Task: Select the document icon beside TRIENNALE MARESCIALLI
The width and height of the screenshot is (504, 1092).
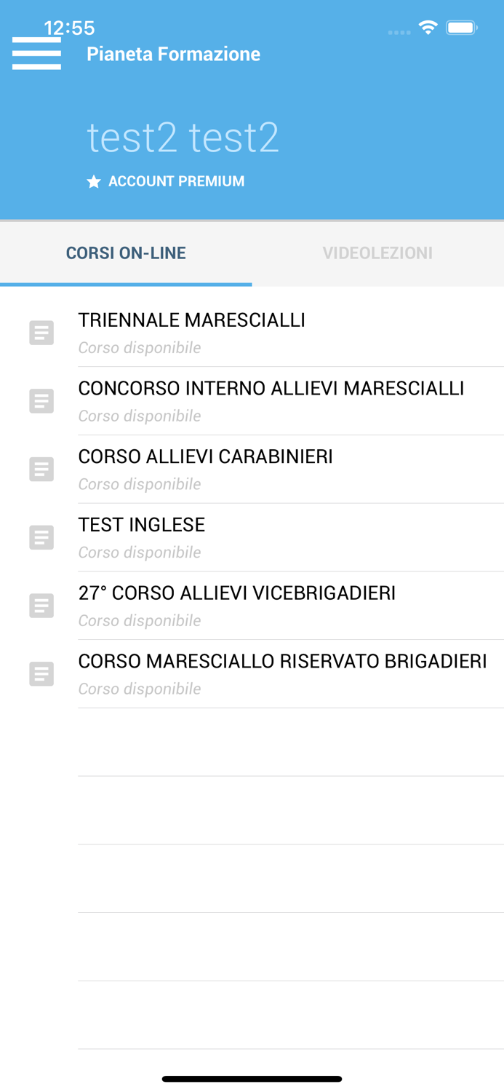Action: coord(42,333)
